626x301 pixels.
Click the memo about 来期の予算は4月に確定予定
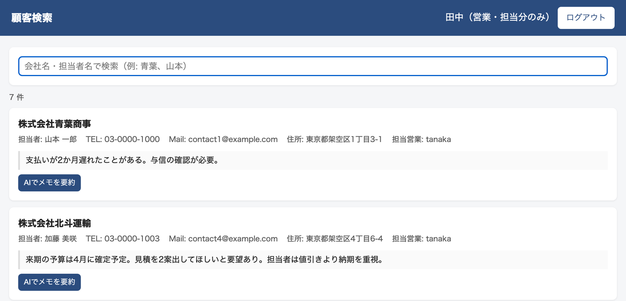pyautogui.click(x=313, y=260)
